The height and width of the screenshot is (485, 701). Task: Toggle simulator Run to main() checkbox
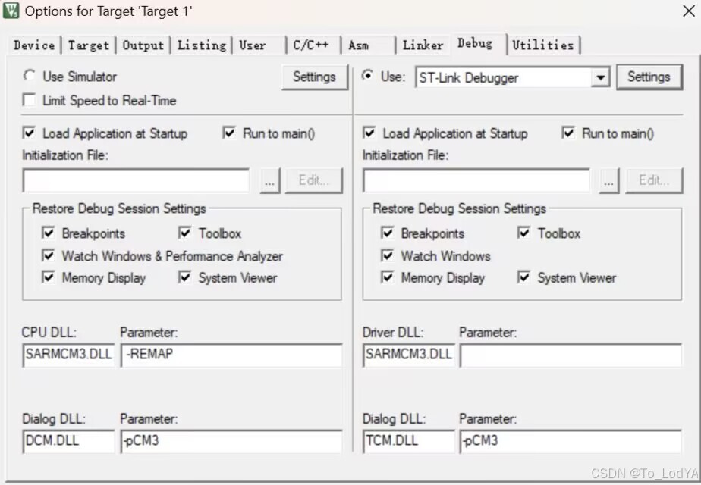(x=229, y=133)
